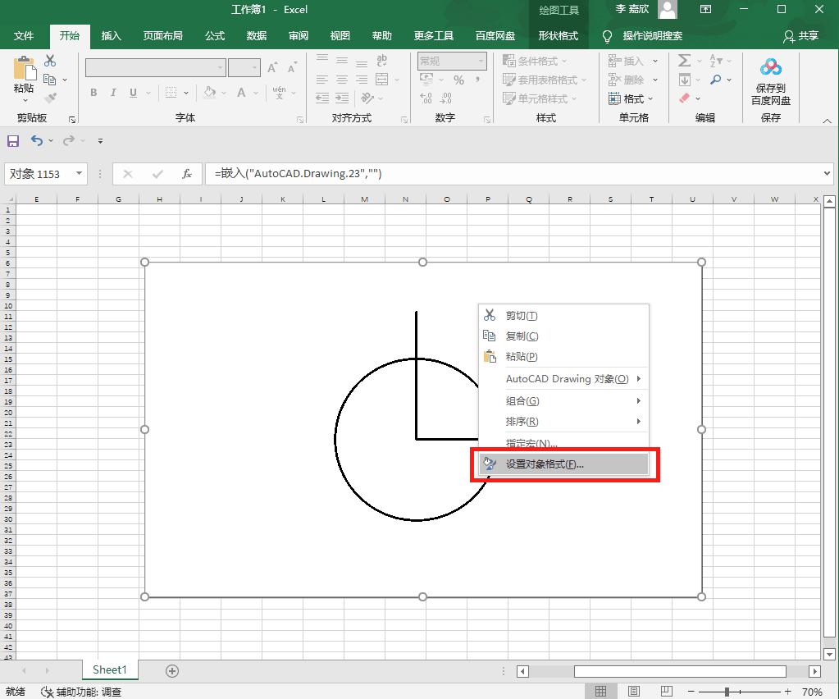
Task: Click the 增加小数位数 icon
Action: [x=426, y=98]
